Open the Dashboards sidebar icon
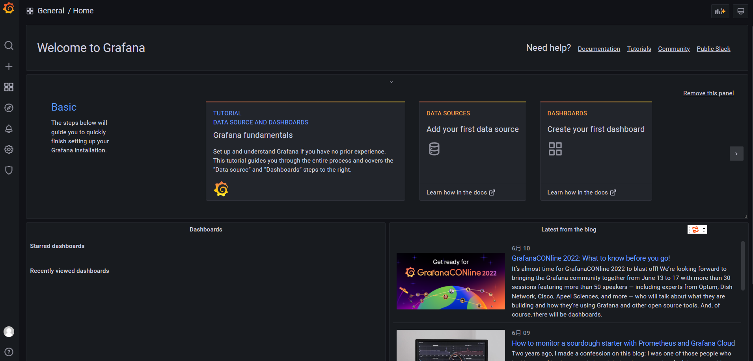 click(9, 87)
